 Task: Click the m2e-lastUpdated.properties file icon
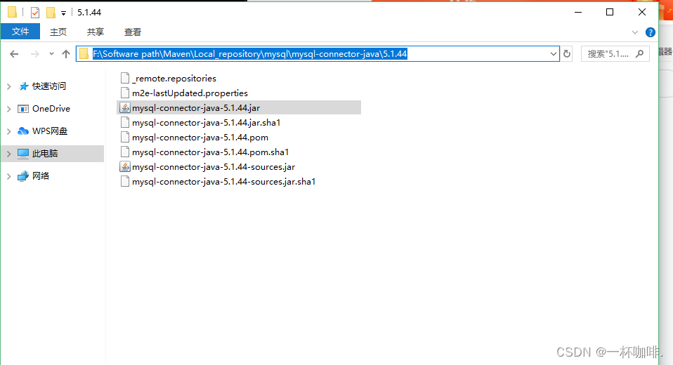click(x=125, y=93)
